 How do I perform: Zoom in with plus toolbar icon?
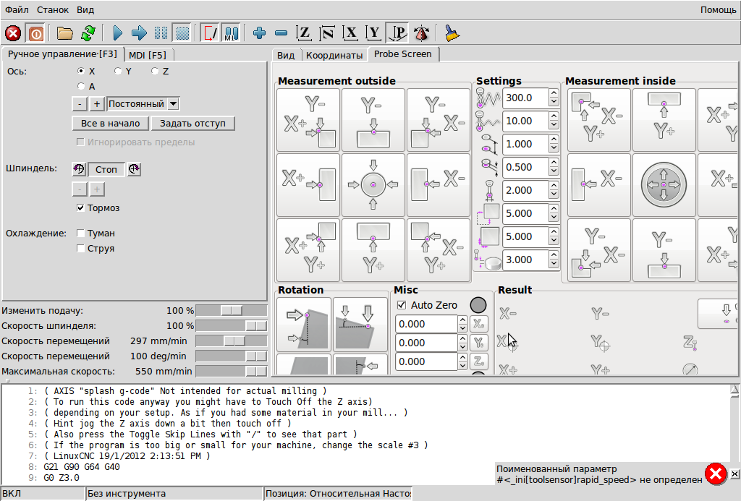coord(259,33)
